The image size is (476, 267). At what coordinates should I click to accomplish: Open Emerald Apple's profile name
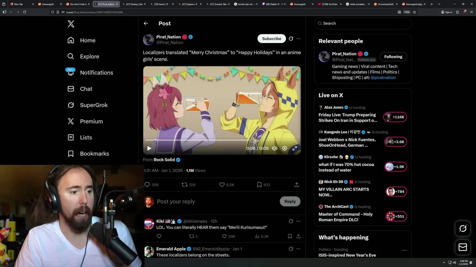pyautogui.click(x=171, y=249)
